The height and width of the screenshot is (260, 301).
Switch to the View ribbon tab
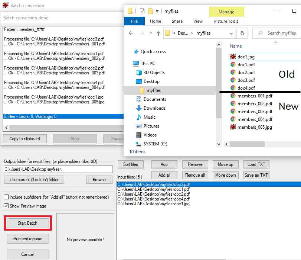coord(198,21)
